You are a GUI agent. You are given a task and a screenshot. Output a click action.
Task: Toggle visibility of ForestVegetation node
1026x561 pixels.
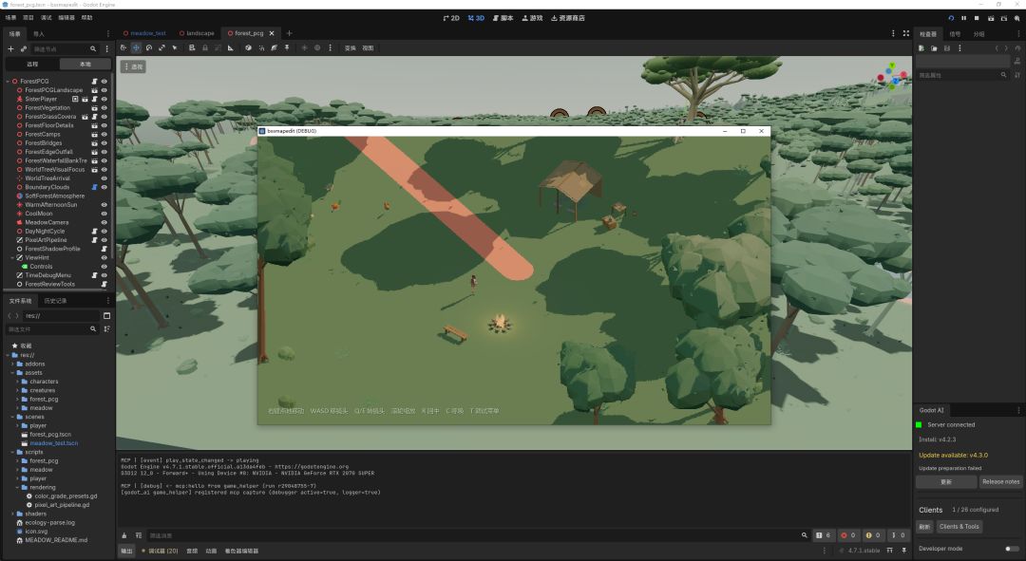[x=104, y=108]
